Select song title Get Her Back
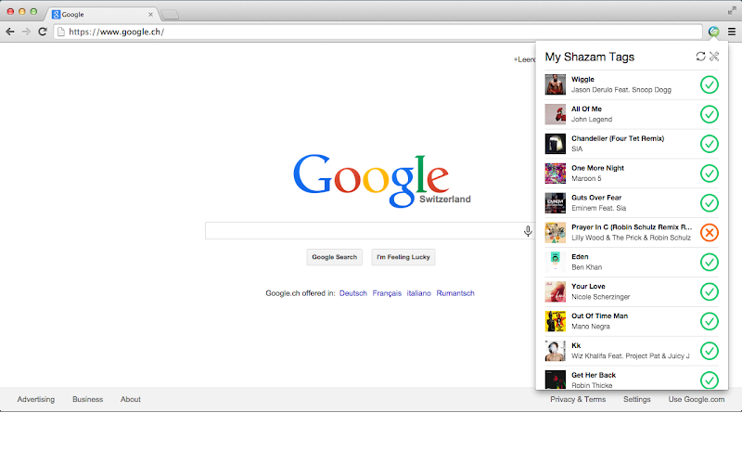The width and height of the screenshot is (742, 464). tap(594, 375)
